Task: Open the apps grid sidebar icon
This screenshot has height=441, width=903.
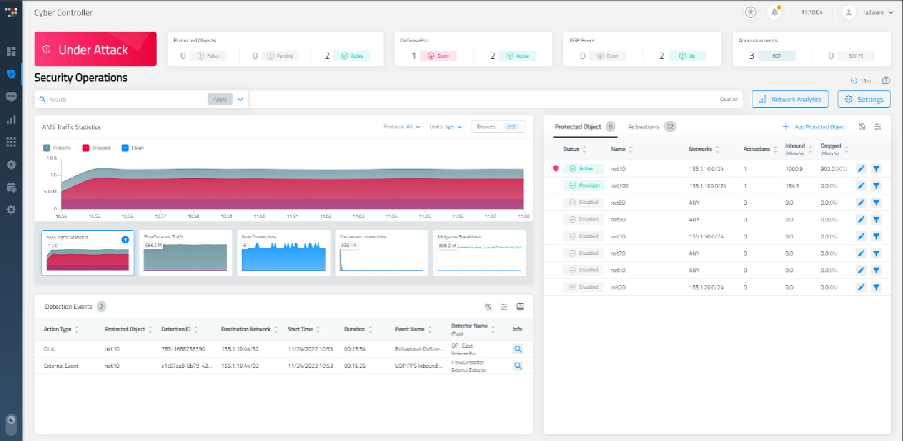Action: pyautogui.click(x=11, y=142)
